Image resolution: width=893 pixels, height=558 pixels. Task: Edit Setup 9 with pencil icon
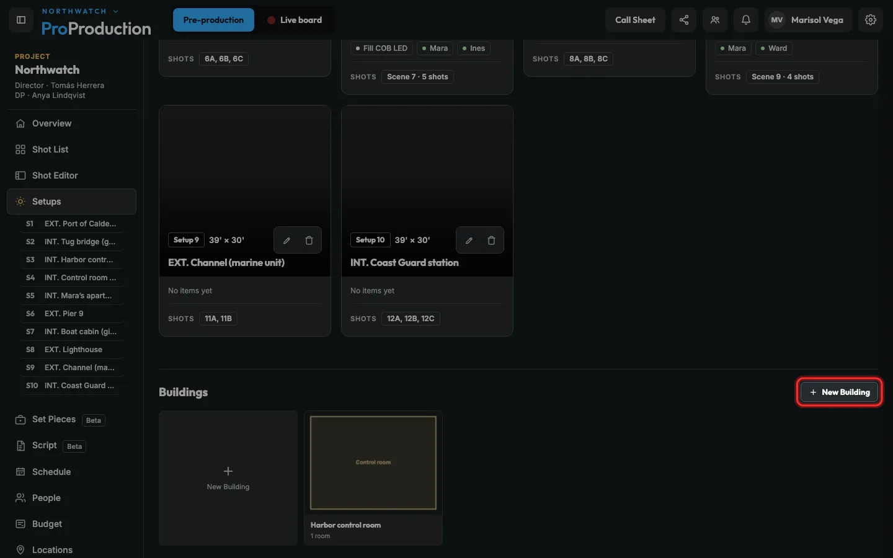pos(287,241)
